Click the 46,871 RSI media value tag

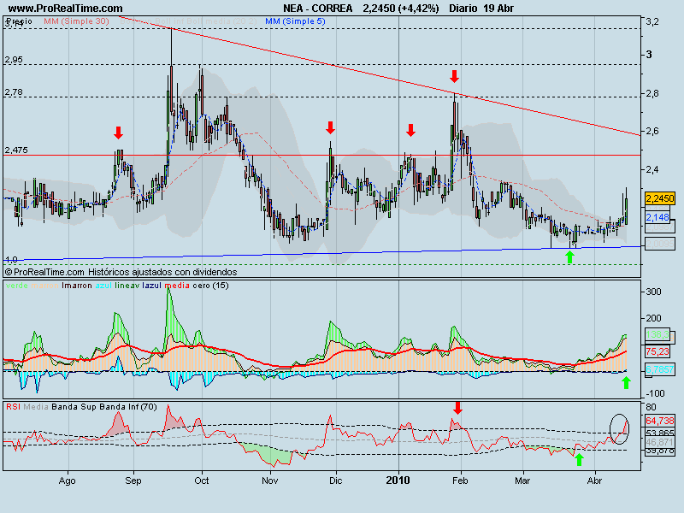click(659, 442)
